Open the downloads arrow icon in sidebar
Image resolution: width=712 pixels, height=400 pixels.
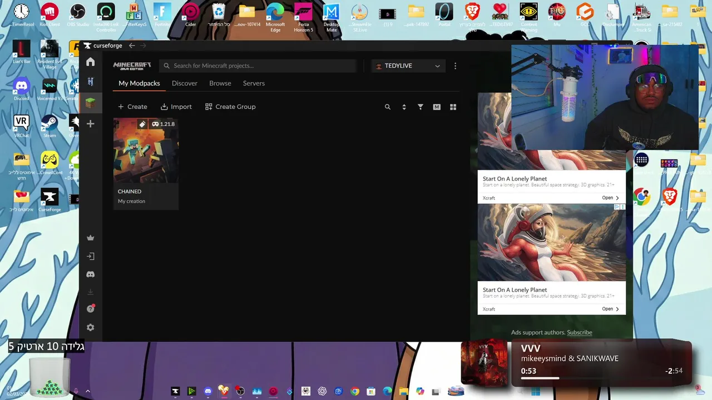point(91,292)
